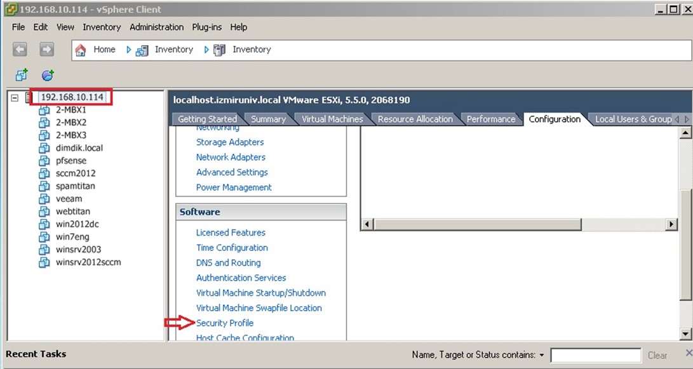Viewport: 693px width, 369px height.
Task: Open the Licensed Features link
Action: point(231,232)
